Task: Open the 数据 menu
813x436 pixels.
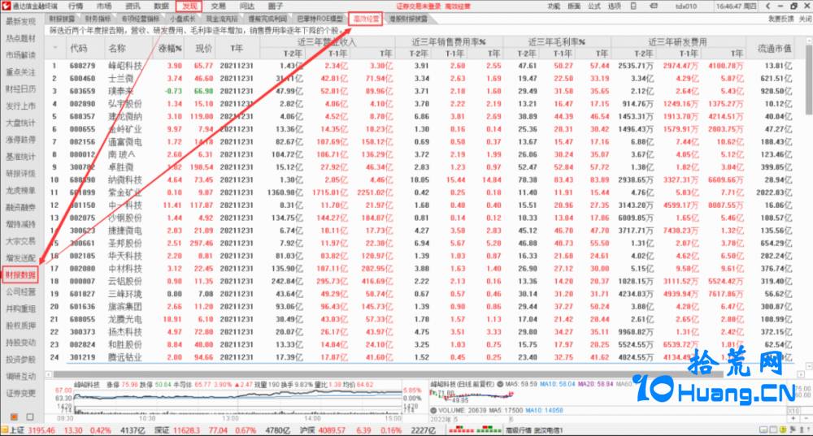Action: (161, 6)
